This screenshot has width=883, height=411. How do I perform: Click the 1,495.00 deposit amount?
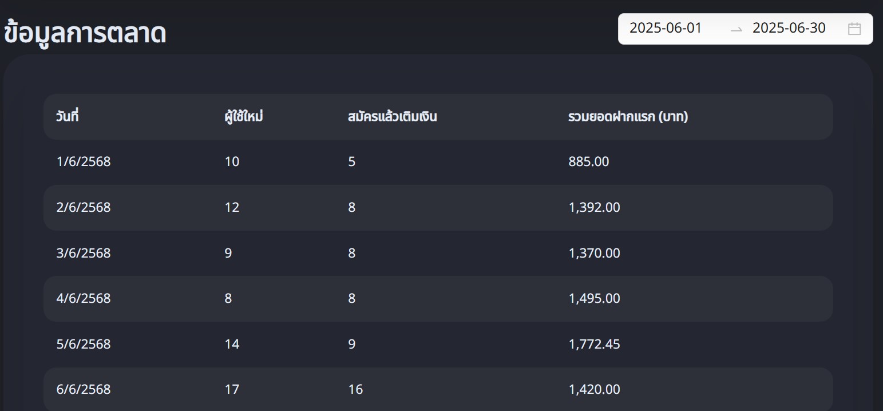pyautogui.click(x=594, y=298)
